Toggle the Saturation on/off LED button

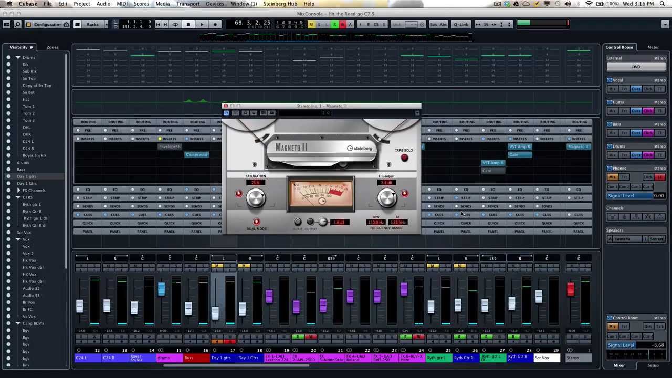click(x=238, y=194)
